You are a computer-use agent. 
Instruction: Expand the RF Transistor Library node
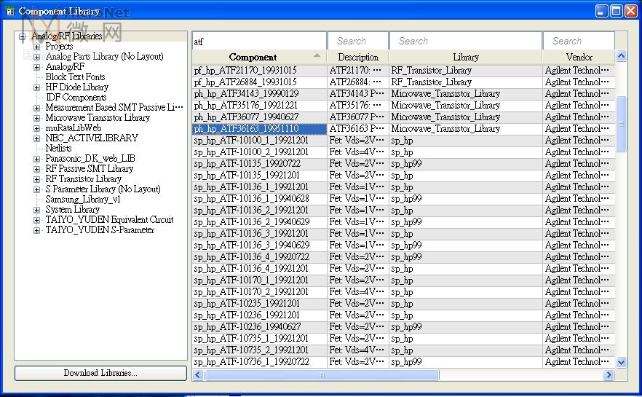(37, 179)
